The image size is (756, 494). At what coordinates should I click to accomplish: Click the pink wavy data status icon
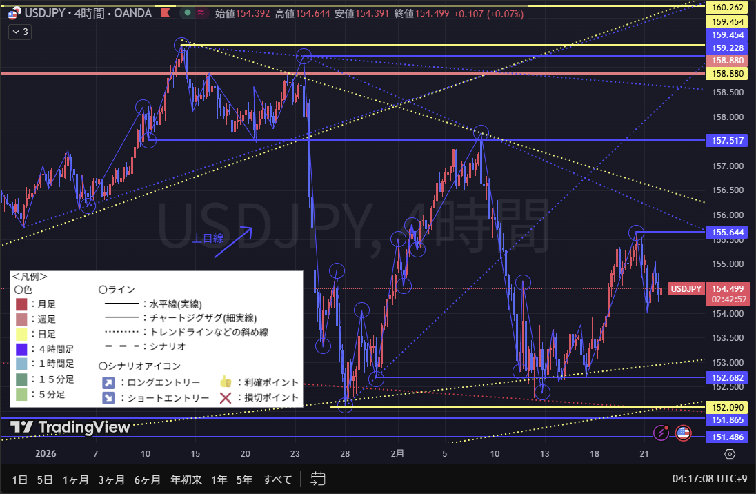tap(201, 13)
